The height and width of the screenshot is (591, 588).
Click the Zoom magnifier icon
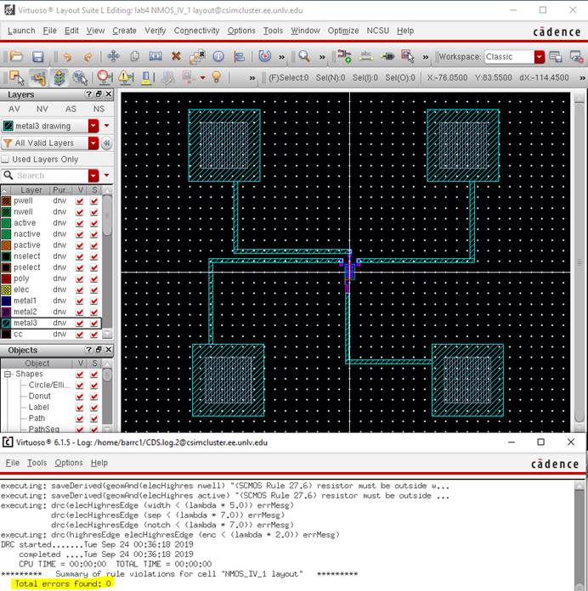tap(304, 57)
